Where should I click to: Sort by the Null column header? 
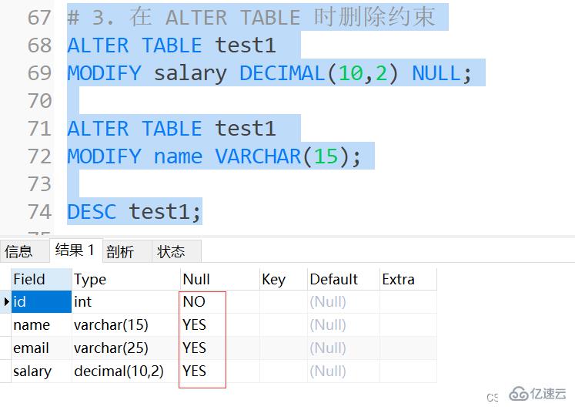pos(219,279)
